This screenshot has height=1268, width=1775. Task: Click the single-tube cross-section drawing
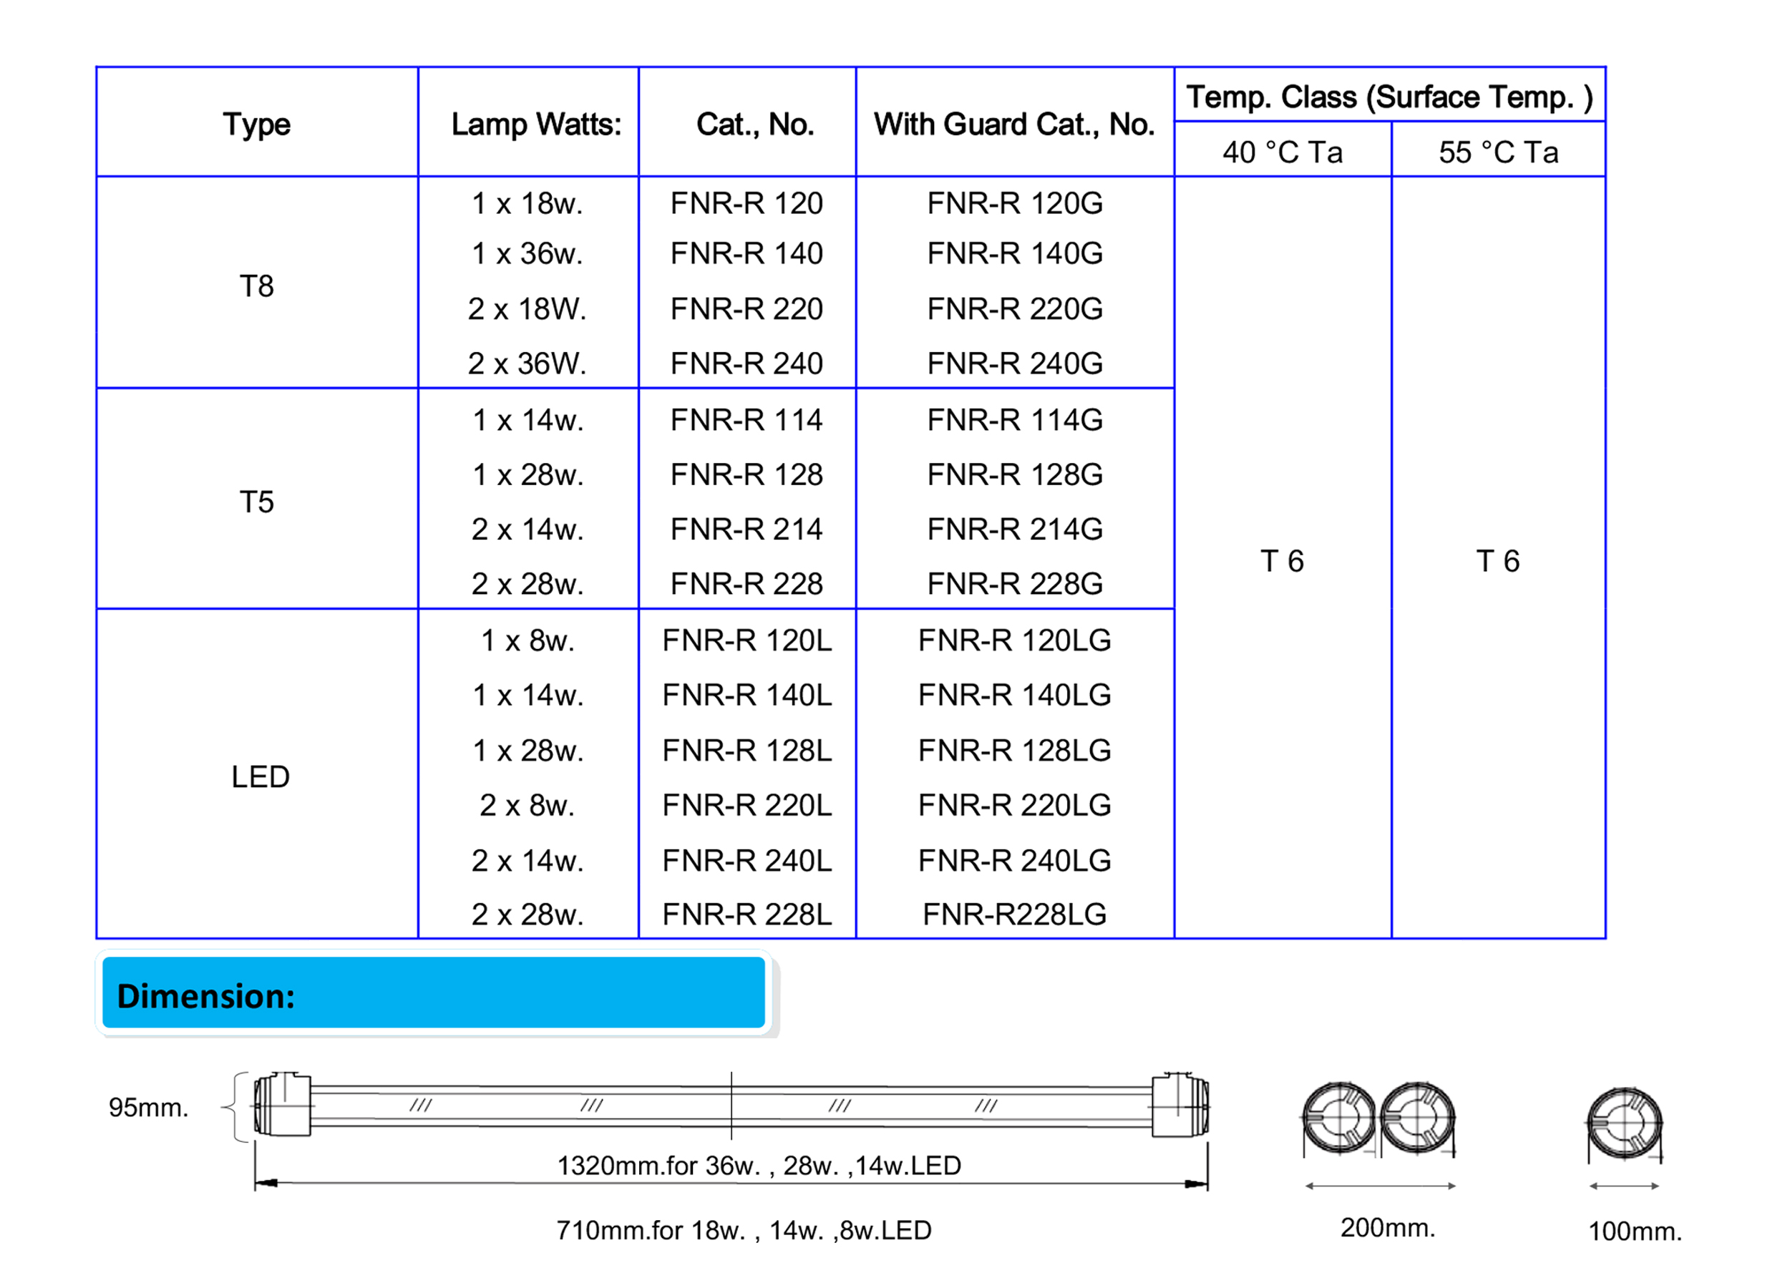pos(1624,1123)
